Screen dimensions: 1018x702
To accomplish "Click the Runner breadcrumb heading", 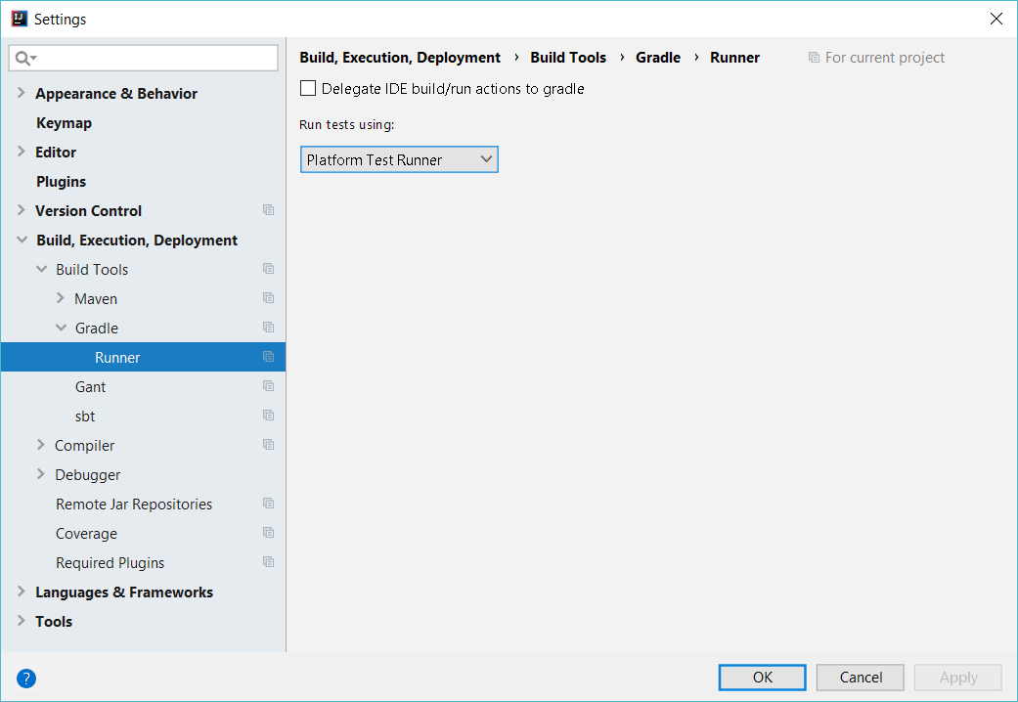I will tap(734, 57).
